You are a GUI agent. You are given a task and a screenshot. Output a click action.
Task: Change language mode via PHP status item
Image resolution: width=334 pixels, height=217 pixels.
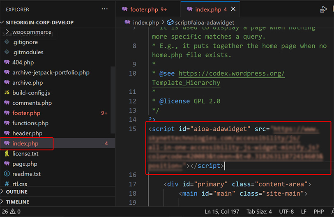tap(319, 212)
